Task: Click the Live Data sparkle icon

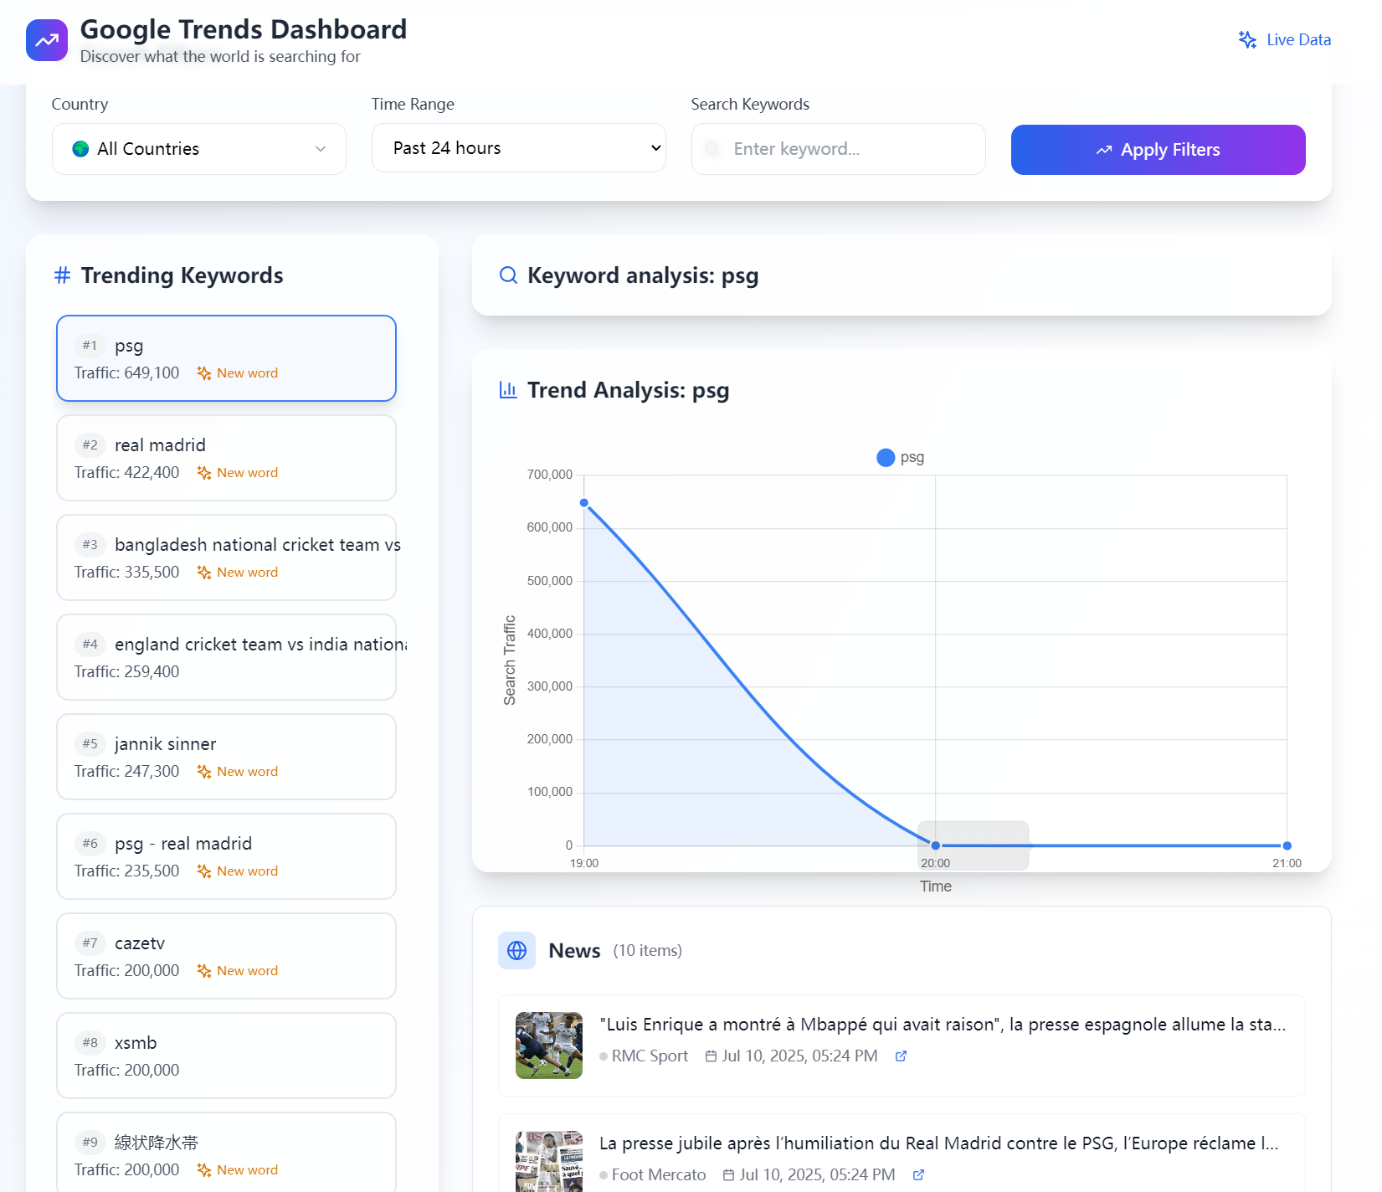Action: (x=1247, y=39)
